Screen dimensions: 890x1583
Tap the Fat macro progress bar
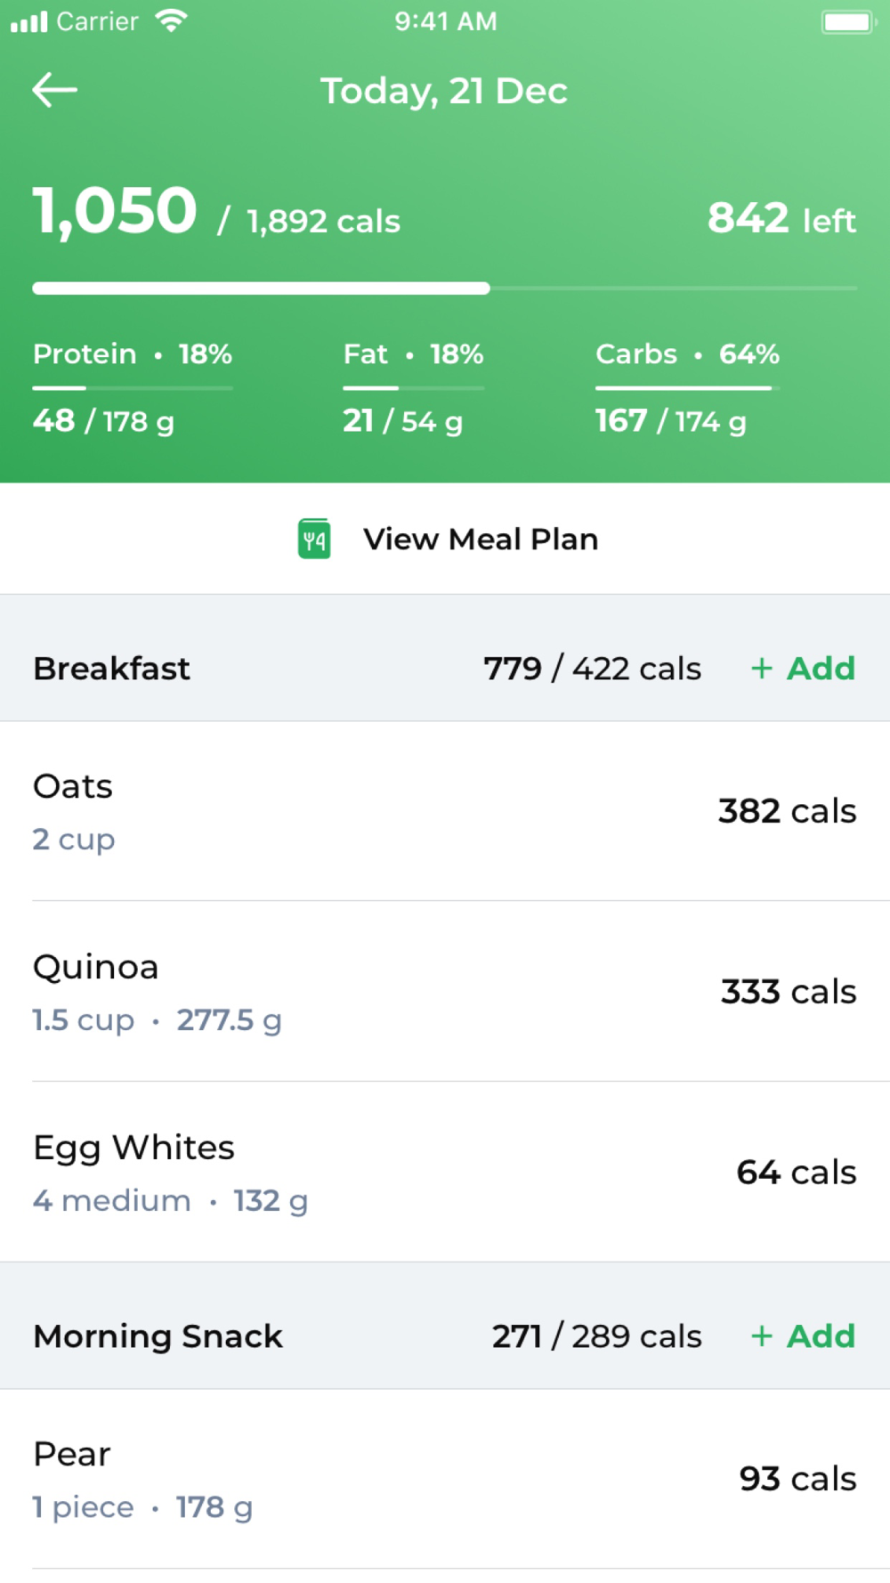(414, 388)
